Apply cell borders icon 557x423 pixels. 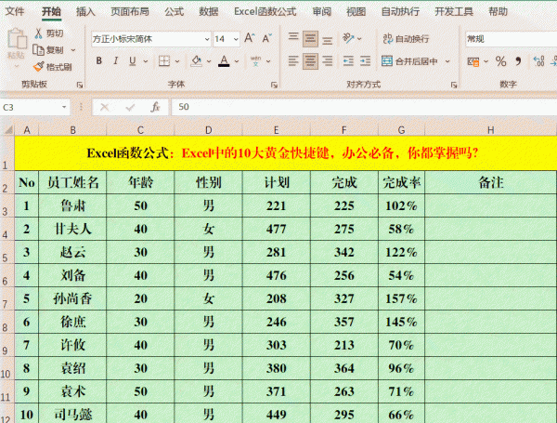164,61
